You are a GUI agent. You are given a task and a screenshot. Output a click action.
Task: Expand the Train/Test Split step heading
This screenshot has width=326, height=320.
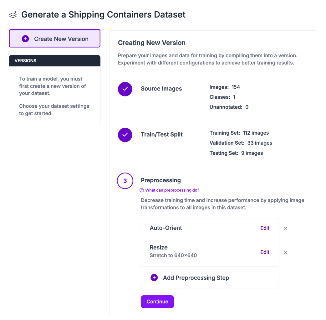pyautogui.click(x=161, y=135)
